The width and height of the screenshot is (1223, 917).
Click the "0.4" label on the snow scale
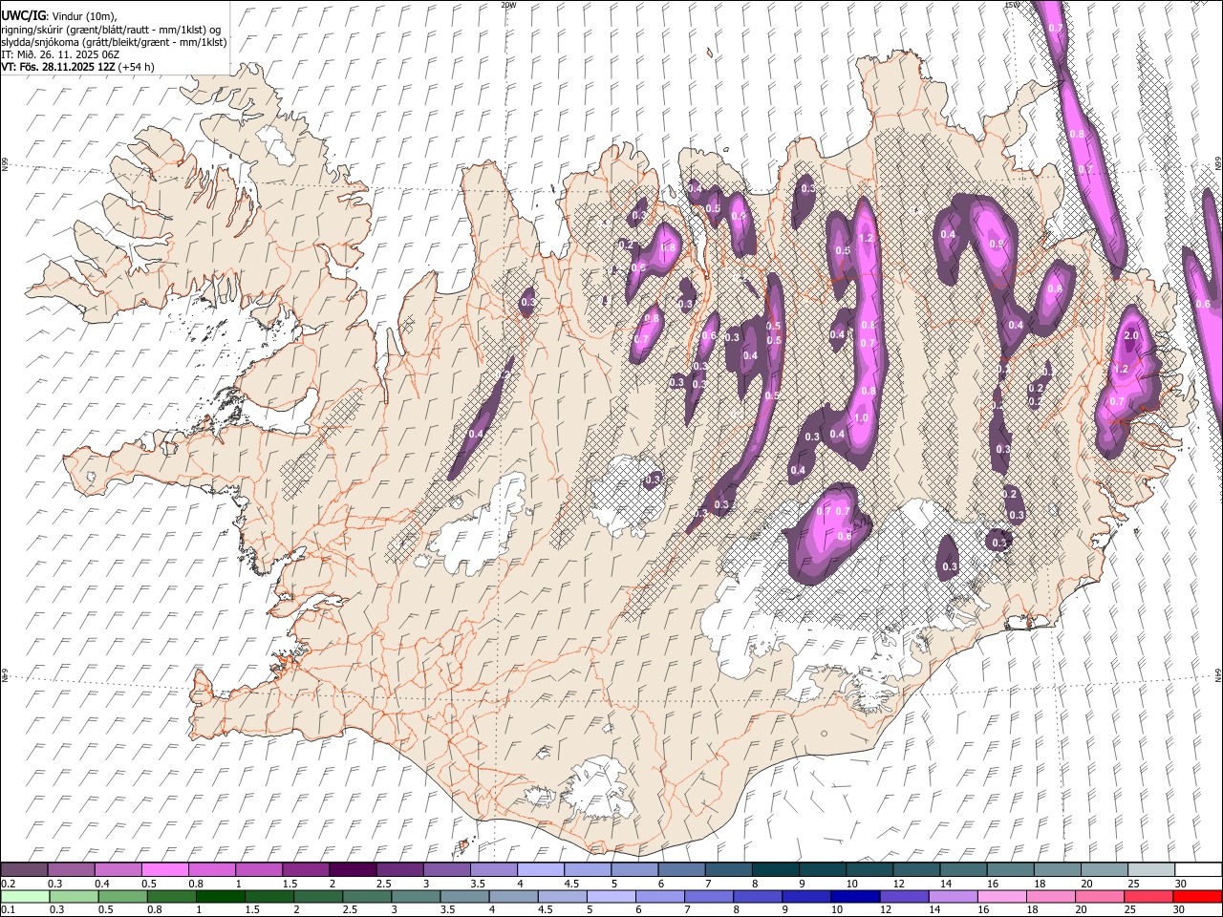pyautogui.click(x=102, y=884)
